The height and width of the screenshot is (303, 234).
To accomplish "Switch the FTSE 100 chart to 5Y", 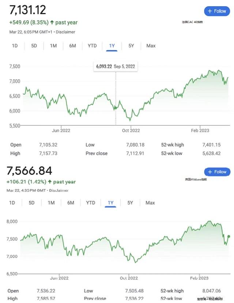I will click(x=130, y=203).
